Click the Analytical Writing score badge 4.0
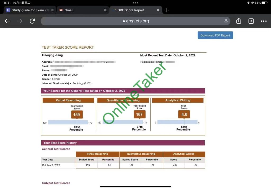 (x=184, y=114)
